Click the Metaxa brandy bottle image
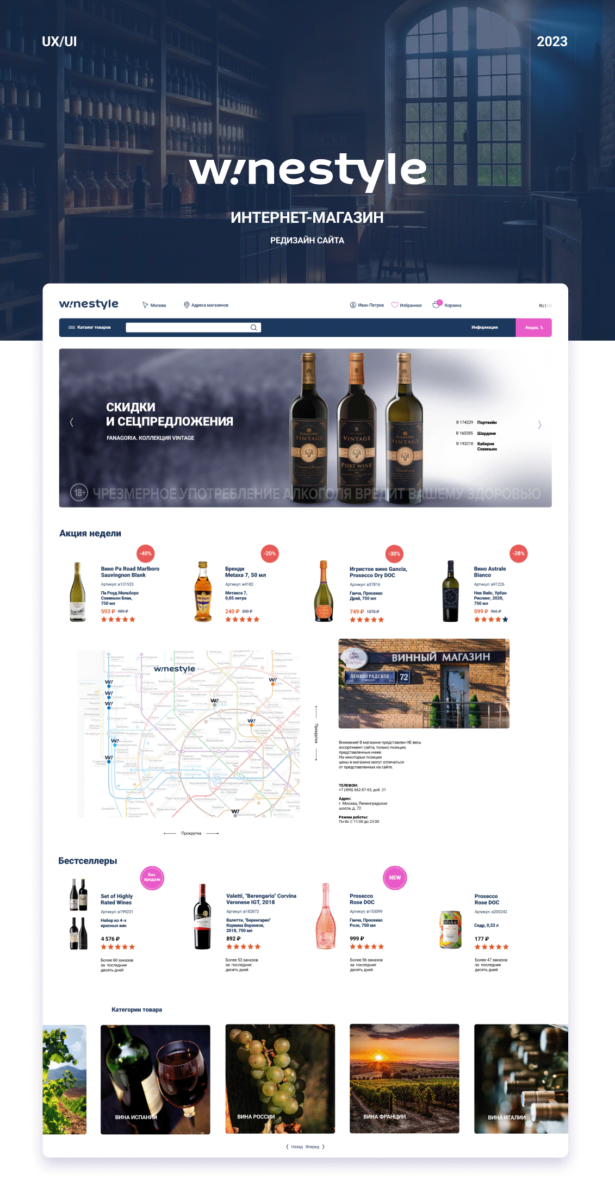615x1200 pixels. tap(203, 591)
